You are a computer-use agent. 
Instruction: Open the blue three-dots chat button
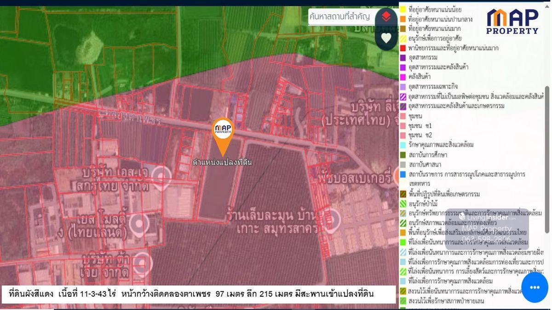coord(535,287)
